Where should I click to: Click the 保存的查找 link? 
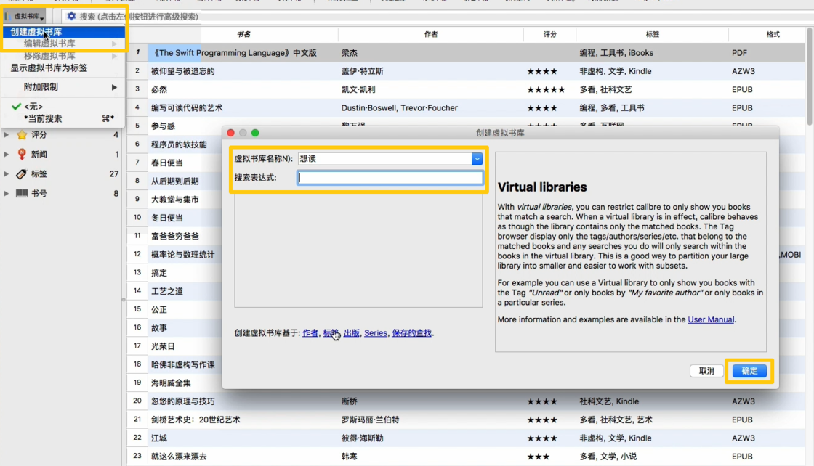click(x=411, y=332)
